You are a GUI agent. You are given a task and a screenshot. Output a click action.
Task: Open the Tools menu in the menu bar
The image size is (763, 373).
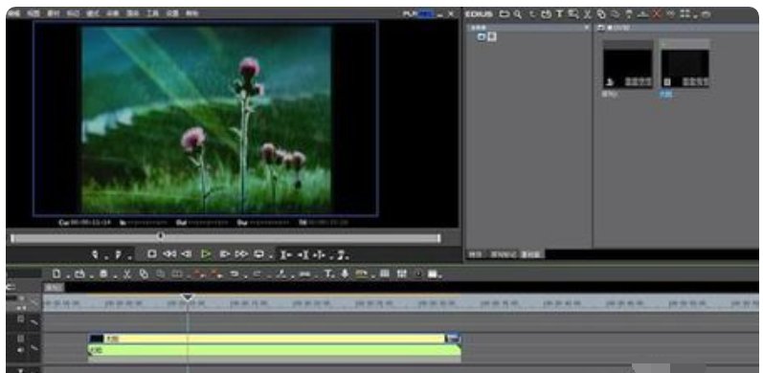point(153,13)
